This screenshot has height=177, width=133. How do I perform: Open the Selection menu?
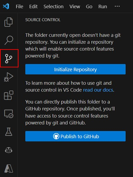[x=54, y=7]
